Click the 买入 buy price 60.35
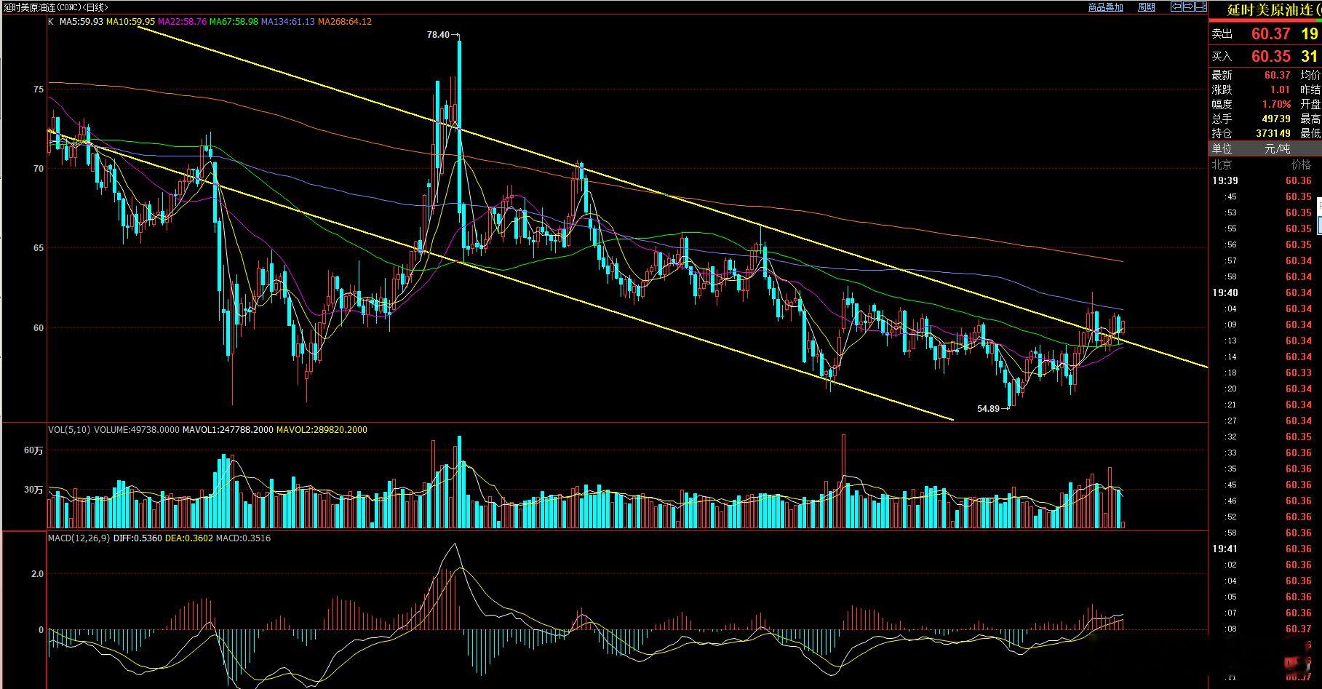Image resolution: width=1322 pixels, height=689 pixels. [1270, 56]
